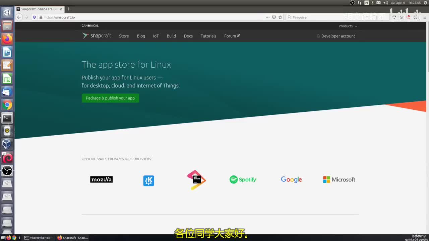
Task: Switch to the vitor@vitor-pc terminal taskbar window
Action: click(x=39, y=238)
